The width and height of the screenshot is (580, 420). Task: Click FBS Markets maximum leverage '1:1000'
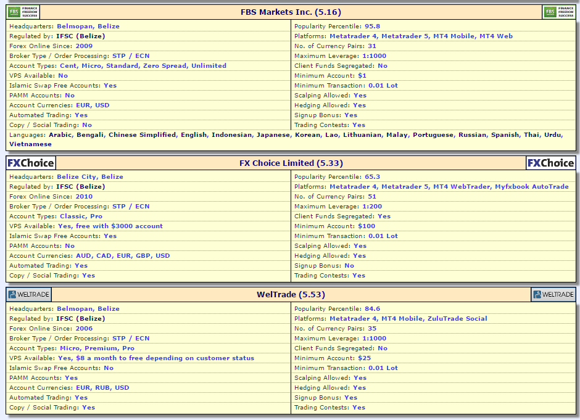pos(375,56)
